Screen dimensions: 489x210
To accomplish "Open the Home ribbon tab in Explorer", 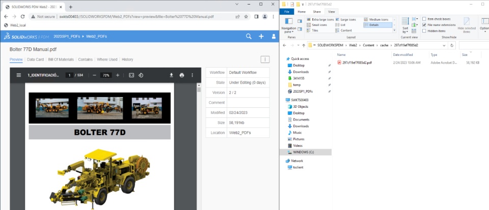I will click(x=302, y=12).
